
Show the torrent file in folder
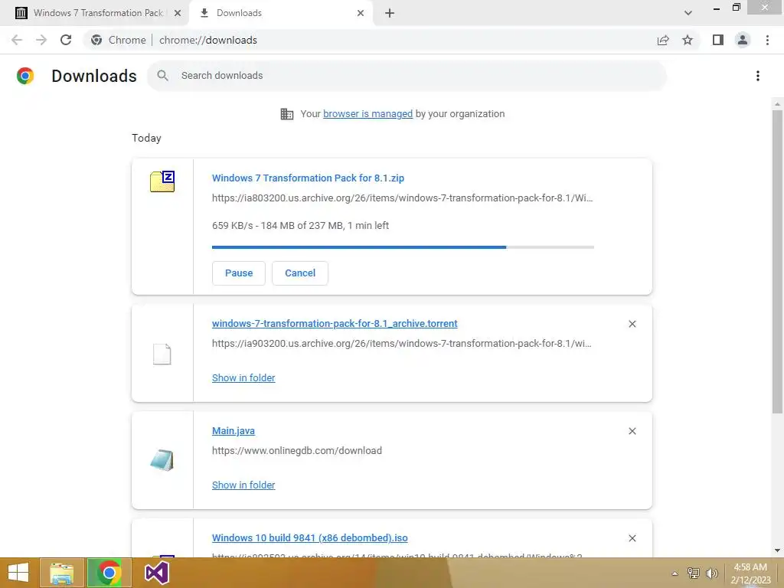tap(243, 378)
